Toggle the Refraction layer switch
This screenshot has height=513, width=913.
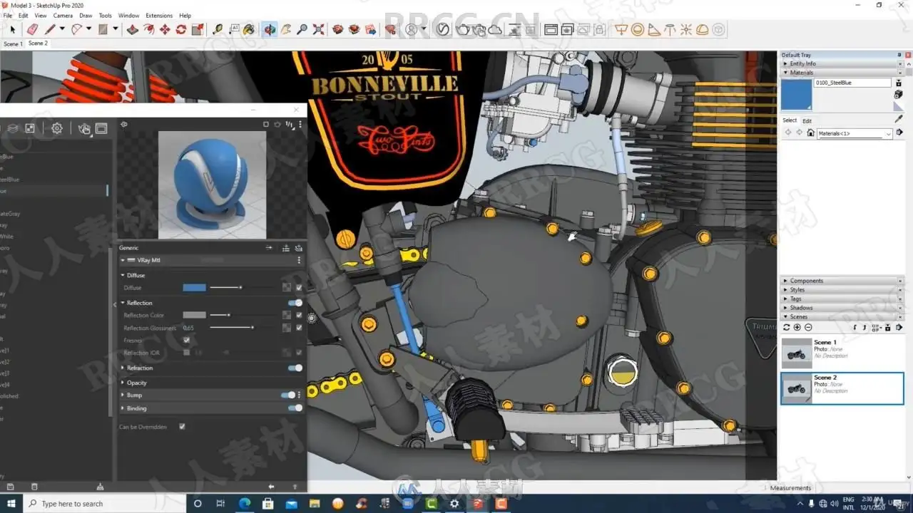click(294, 368)
